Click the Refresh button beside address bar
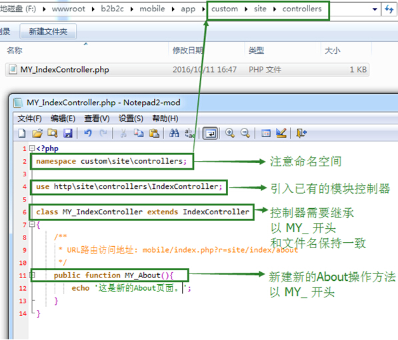The height and width of the screenshot is (340, 398). [389, 9]
